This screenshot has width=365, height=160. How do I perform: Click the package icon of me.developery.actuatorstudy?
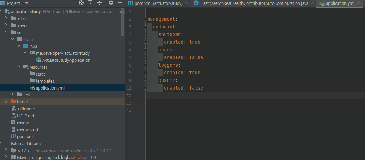(32, 53)
